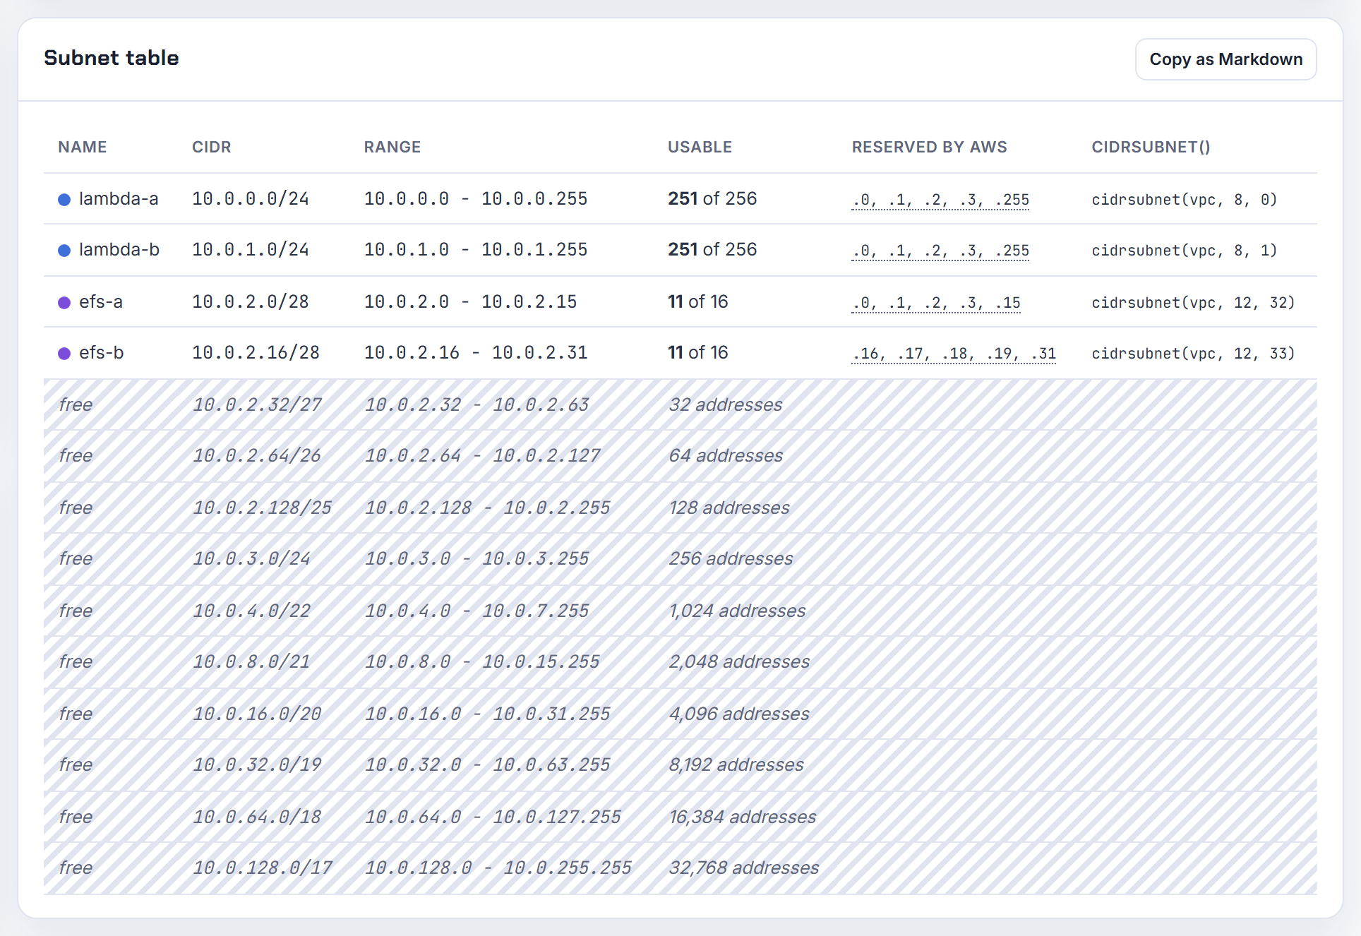Click free block 10.0.2.128/25
Viewport: 1361px width, 936px height.
[680, 508]
